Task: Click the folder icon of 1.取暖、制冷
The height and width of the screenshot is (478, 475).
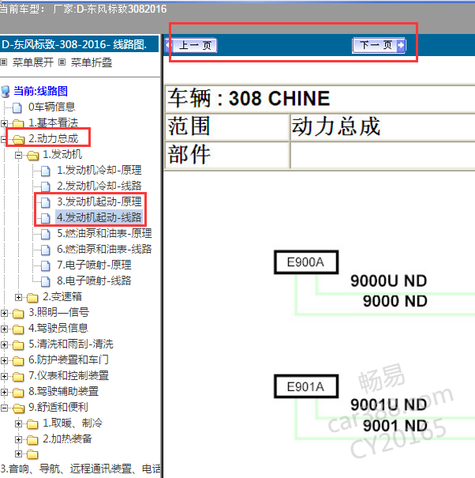Action: click(32, 424)
